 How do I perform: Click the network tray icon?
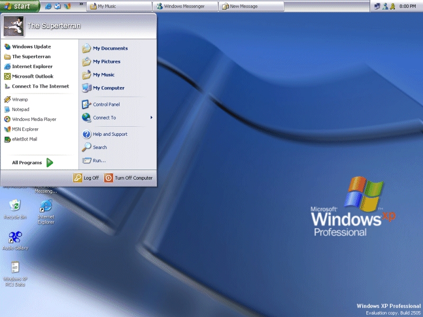click(x=377, y=6)
